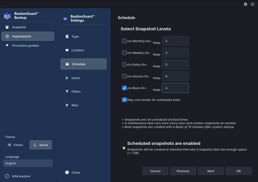Click the Procedura guidata star icon
The image size is (258, 182).
(x=7, y=45)
